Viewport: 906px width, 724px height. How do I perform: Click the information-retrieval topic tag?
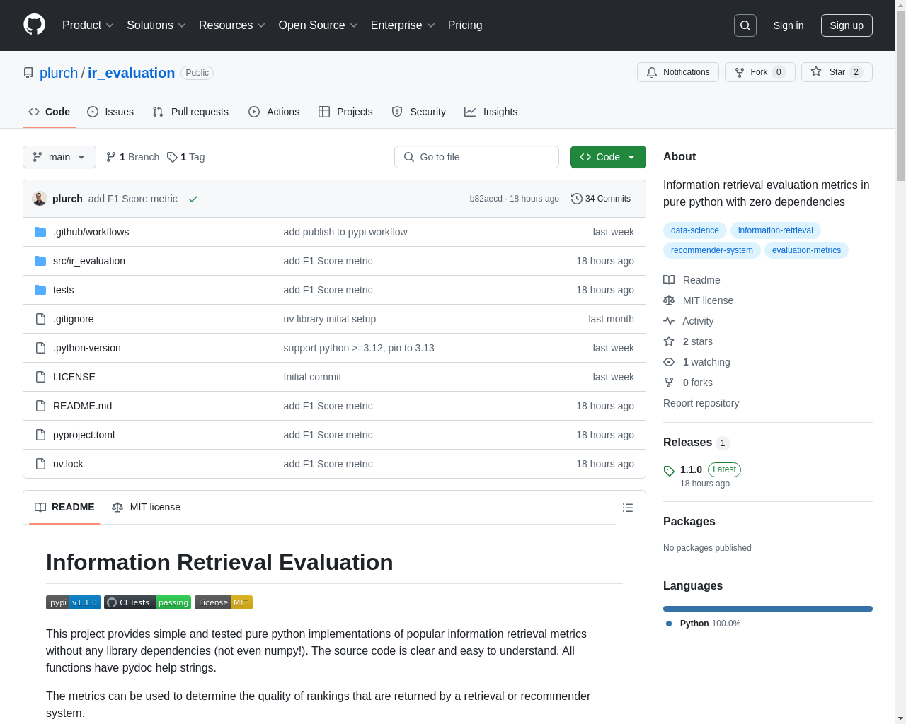[x=776, y=230]
